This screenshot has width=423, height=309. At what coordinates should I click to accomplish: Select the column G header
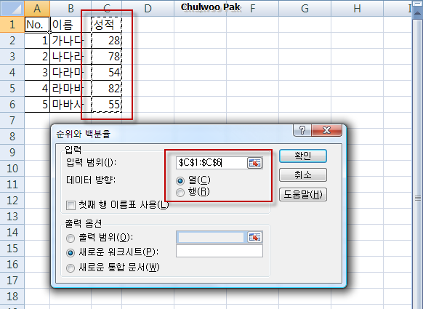coord(305,9)
